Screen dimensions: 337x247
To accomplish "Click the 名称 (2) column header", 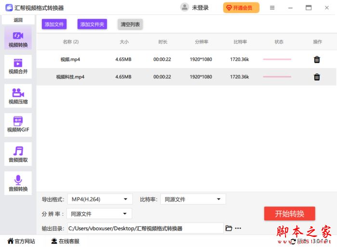I will [71, 42].
